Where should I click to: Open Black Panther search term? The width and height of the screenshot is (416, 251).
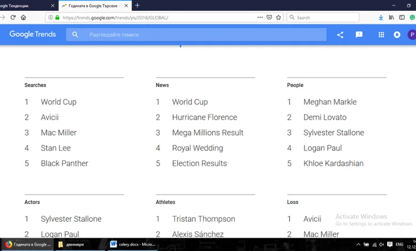(65, 163)
